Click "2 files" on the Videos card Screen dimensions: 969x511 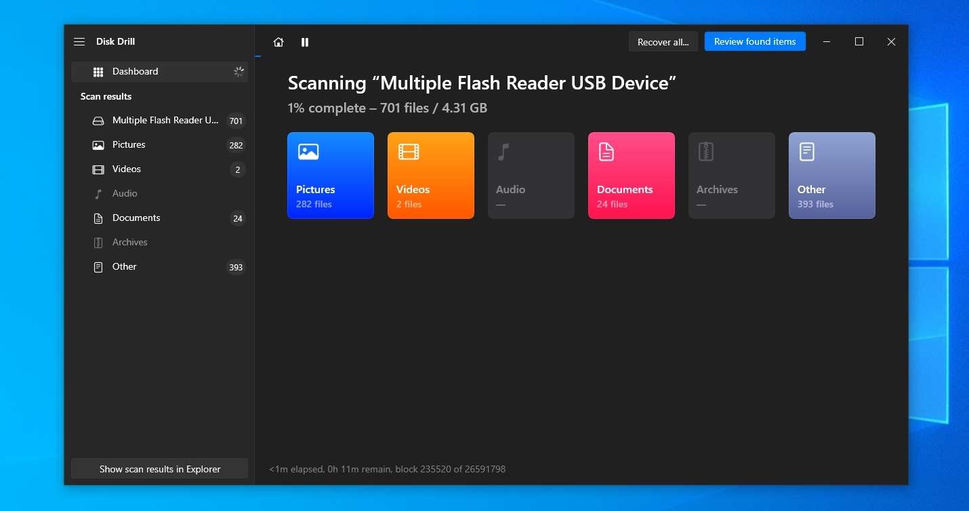(409, 204)
